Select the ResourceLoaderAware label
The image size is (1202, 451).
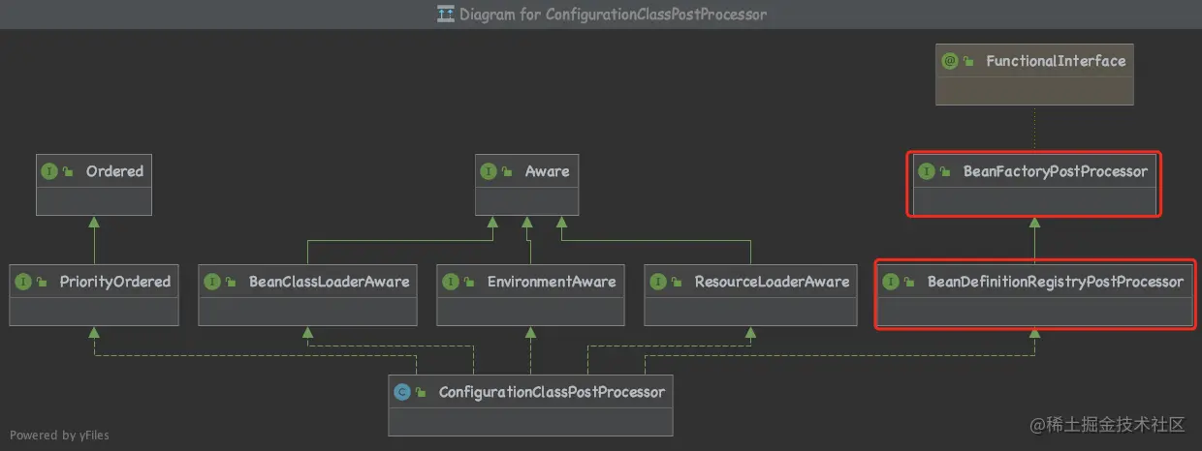coord(772,282)
